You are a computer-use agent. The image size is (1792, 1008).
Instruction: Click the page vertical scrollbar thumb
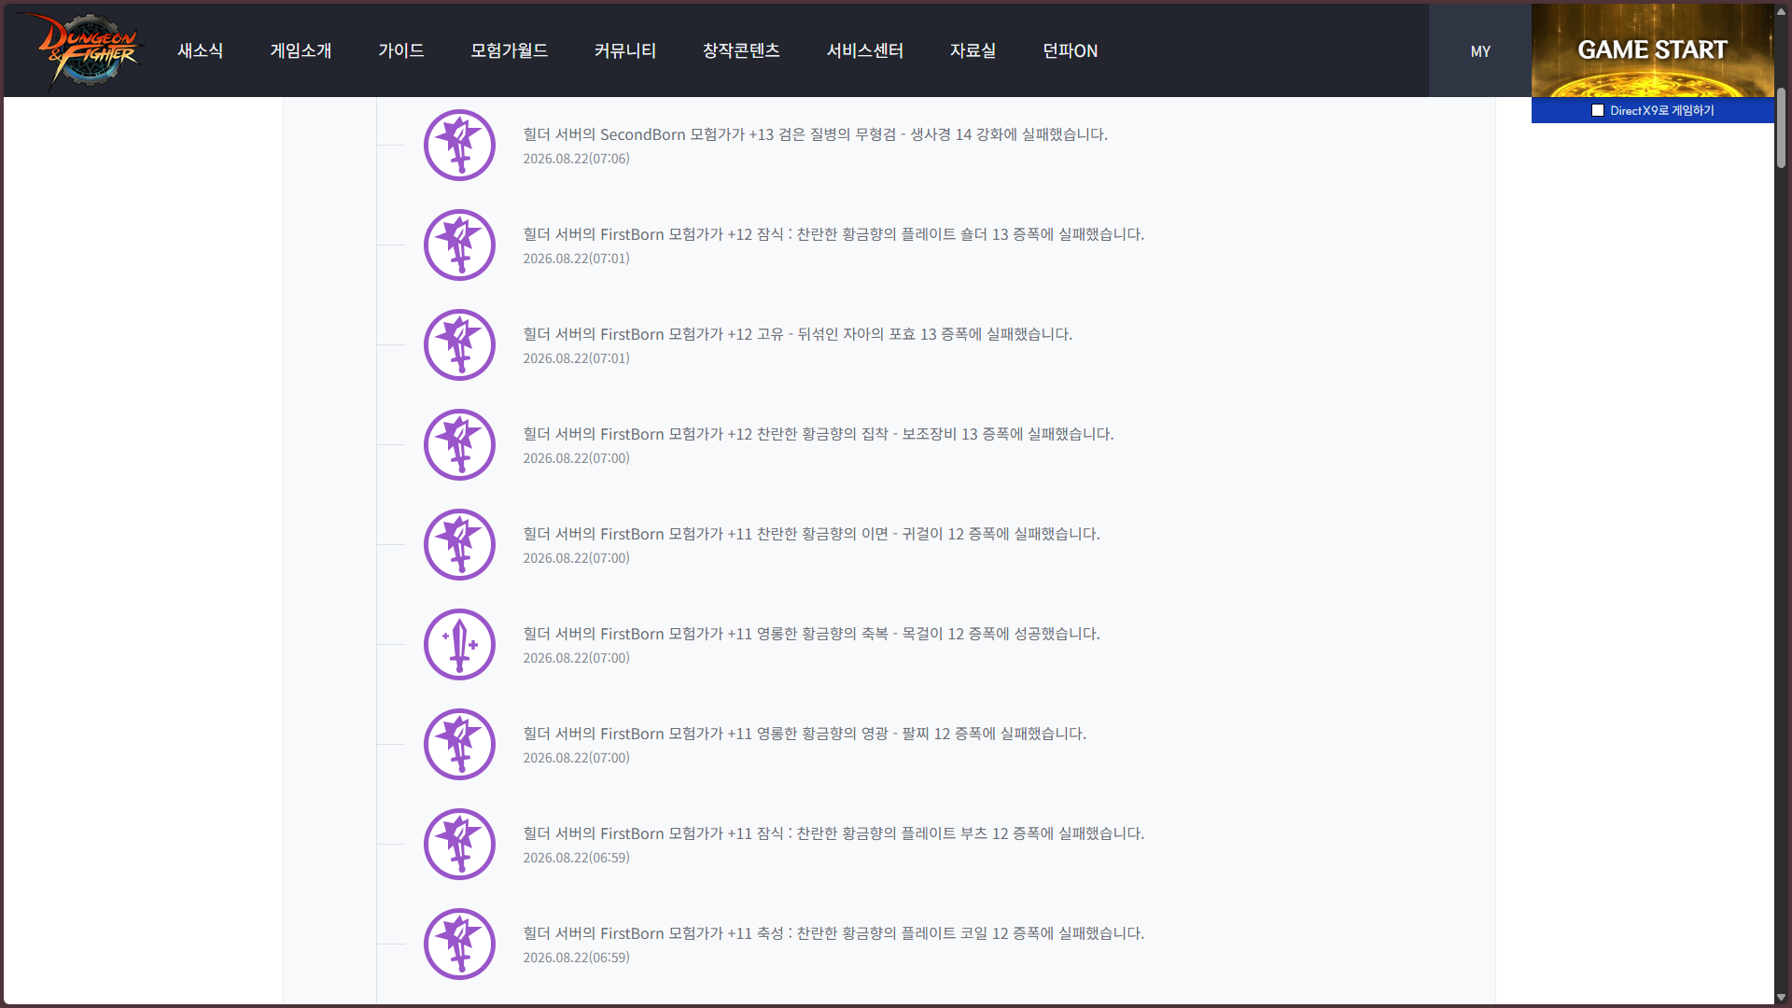[x=1781, y=128]
